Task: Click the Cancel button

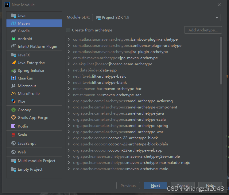Action: click(x=183, y=185)
